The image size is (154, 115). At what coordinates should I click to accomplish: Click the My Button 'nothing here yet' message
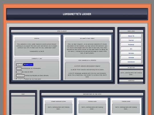(131, 74)
